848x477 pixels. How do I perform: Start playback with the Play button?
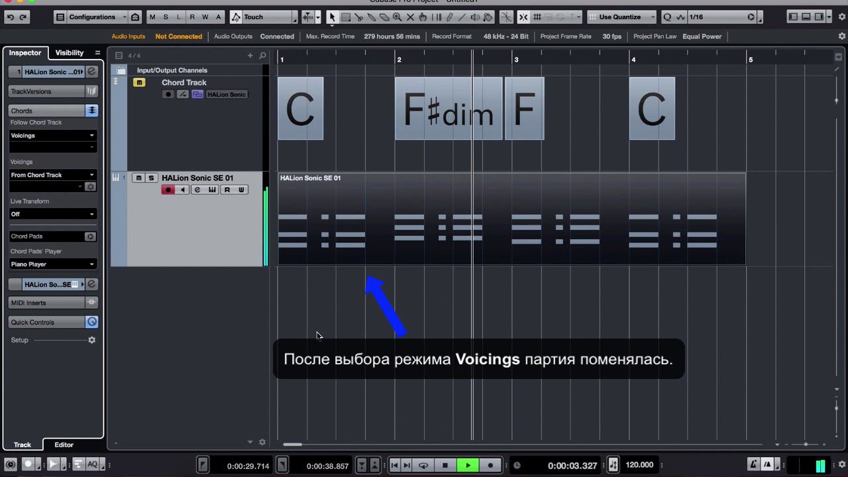(x=468, y=465)
